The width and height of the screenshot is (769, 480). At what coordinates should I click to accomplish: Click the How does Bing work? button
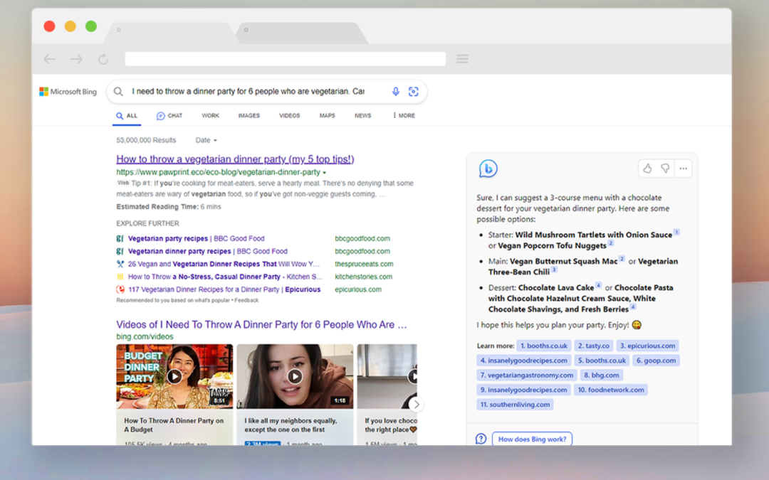click(532, 439)
